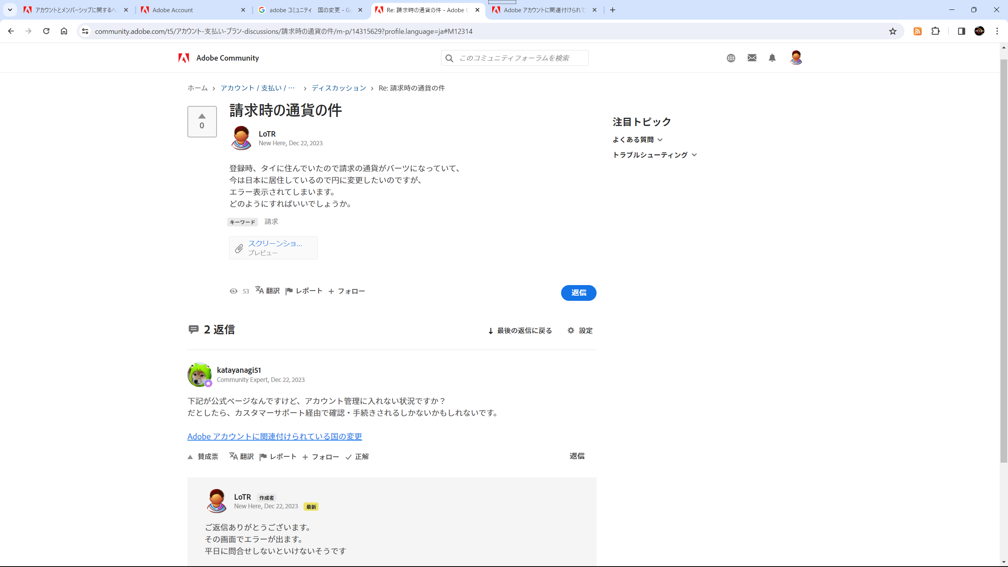
Task: Click LoTR author name on original post
Action: (x=267, y=134)
